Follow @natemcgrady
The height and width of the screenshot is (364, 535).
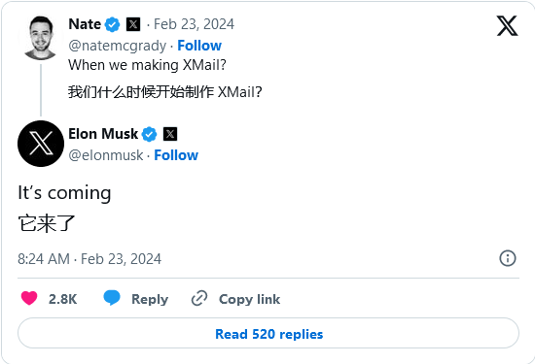pos(199,46)
